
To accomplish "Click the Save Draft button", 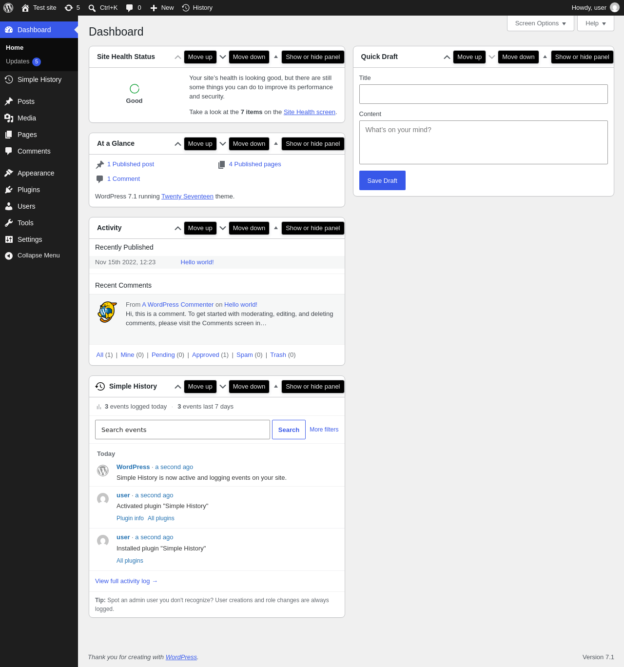I will click(382, 180).
